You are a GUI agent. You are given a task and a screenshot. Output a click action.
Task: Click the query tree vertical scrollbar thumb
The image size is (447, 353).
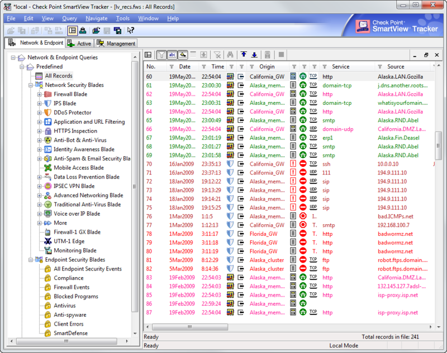coord(135,187)
